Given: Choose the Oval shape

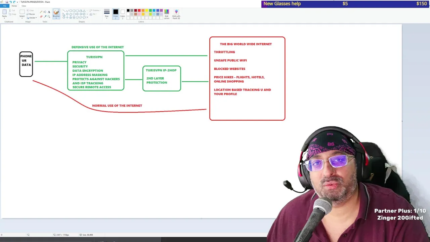Looking at the screenshot, I should pyautogui.click(x=71, y=11).
